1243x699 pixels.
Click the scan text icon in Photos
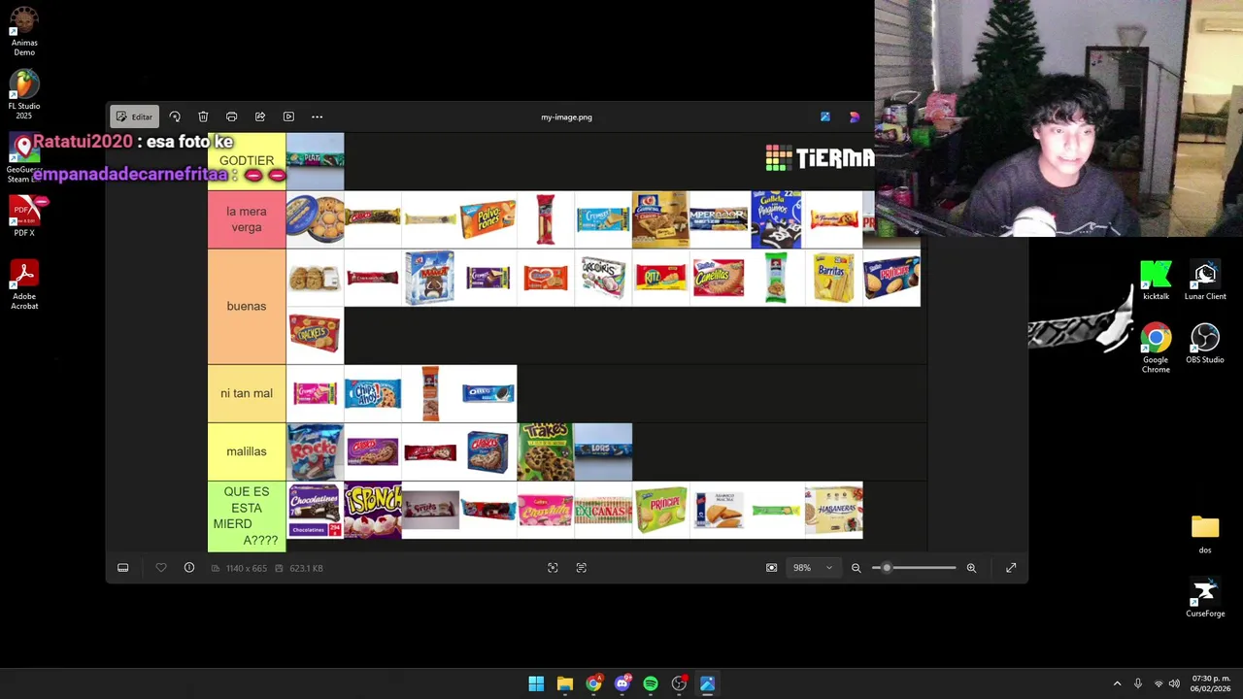(582, 568)
